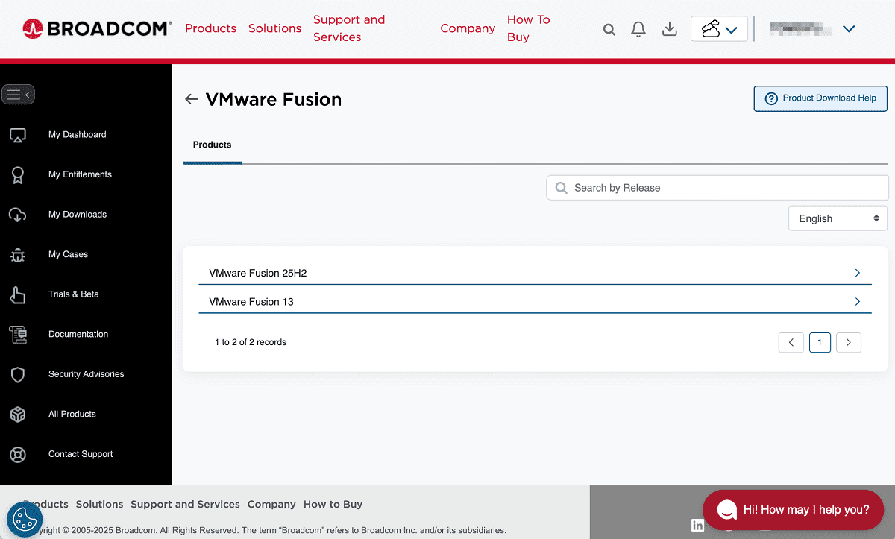Click the My Dashboard monitor icon

(18, 135)
